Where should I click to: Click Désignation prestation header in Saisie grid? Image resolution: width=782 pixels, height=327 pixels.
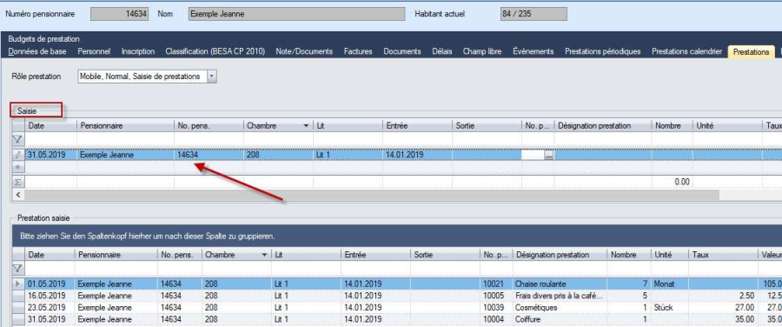[603, 126]
